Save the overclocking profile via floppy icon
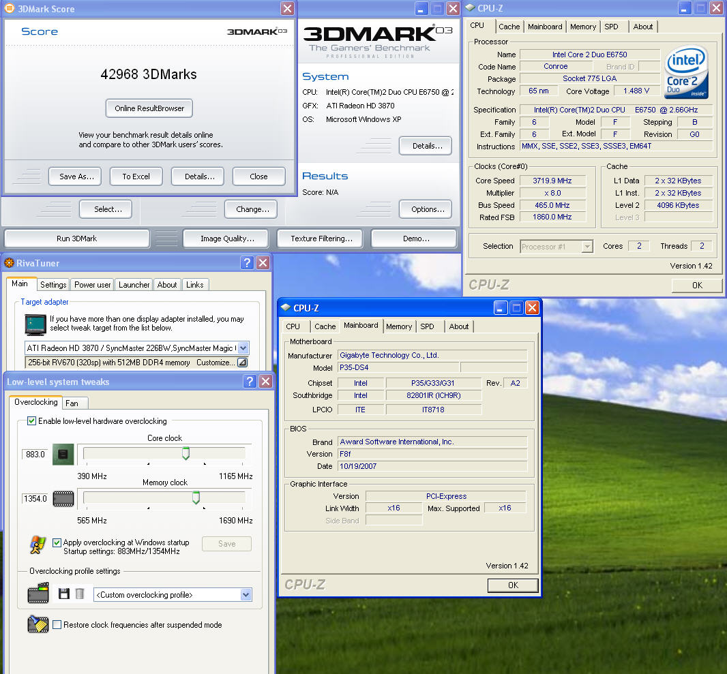The height and width of the screenshot is (674, 727). point(64,594)
